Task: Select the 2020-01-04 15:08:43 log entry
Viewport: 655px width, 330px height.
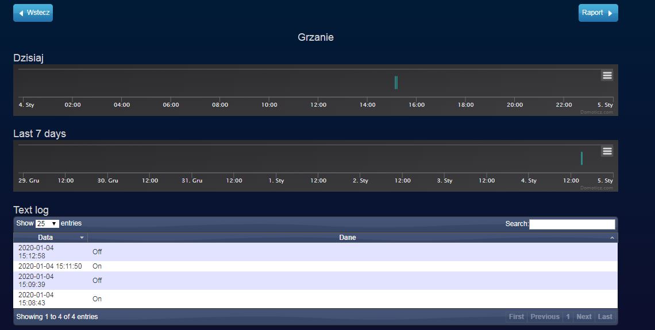Action: click(315, 299)
